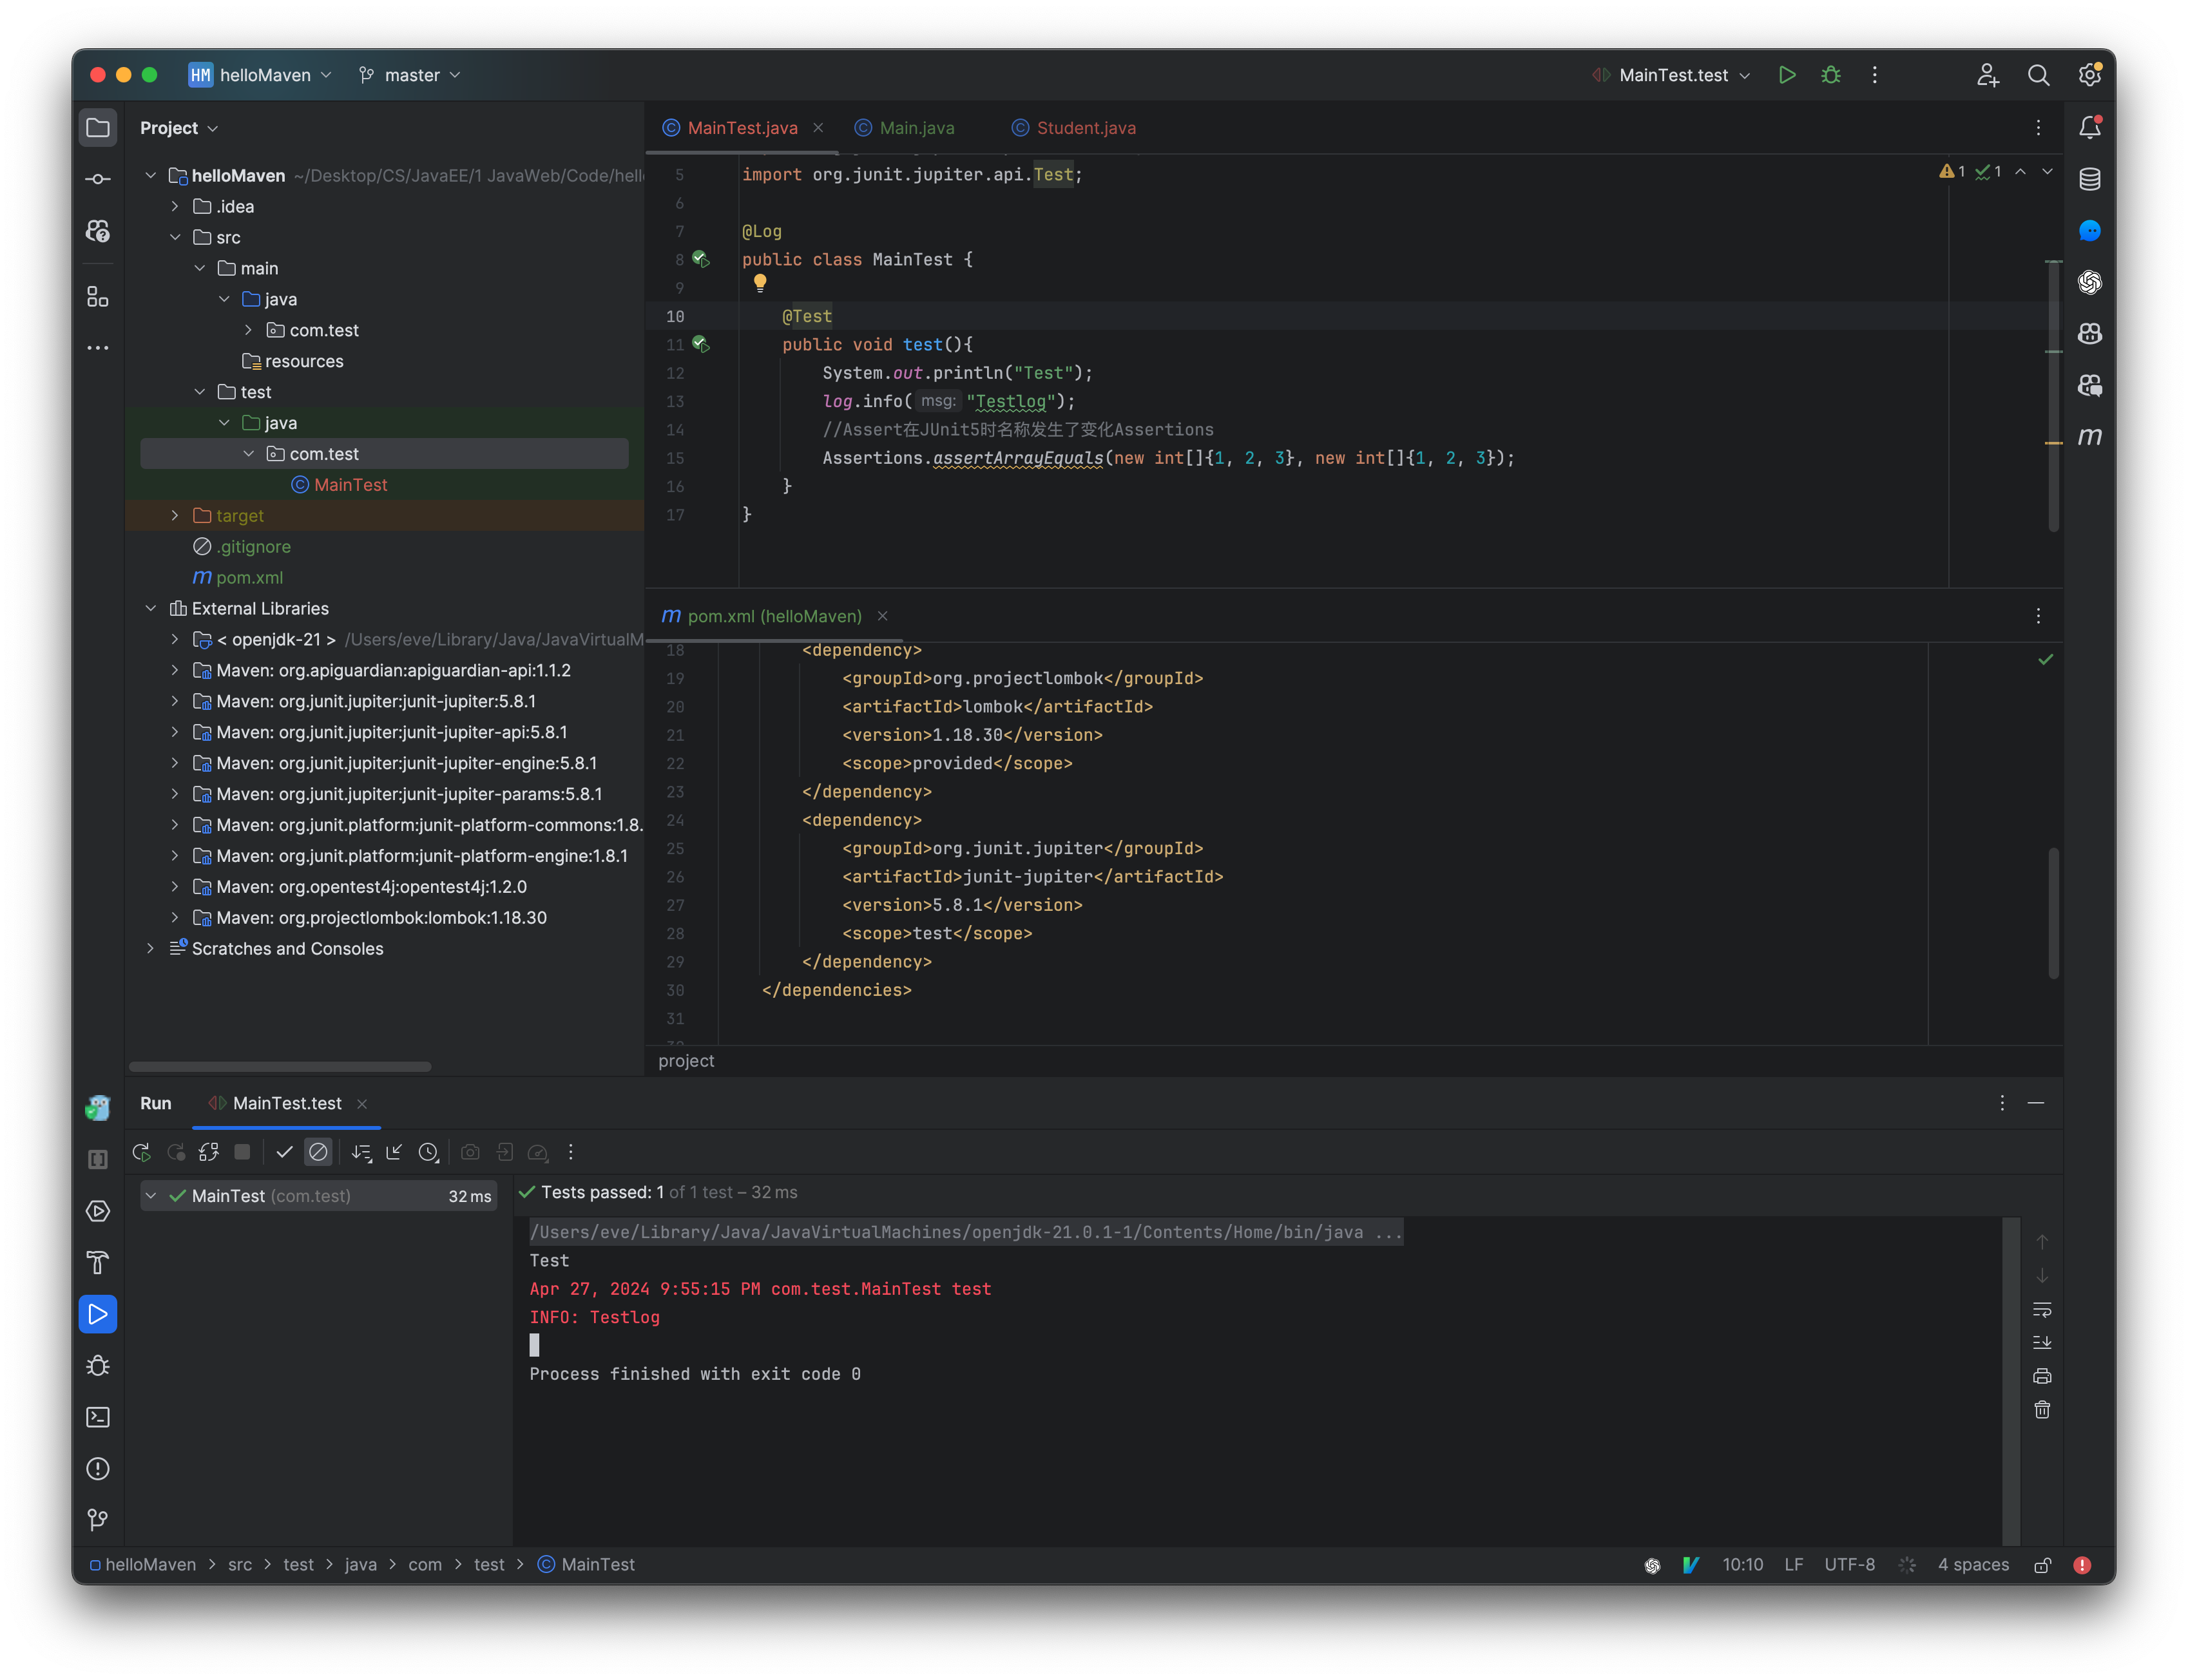The image size is (2188, 1680).
Task: Open the test history clock icon
Action: 429,1152
